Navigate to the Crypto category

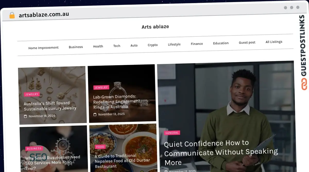point(153,45)
